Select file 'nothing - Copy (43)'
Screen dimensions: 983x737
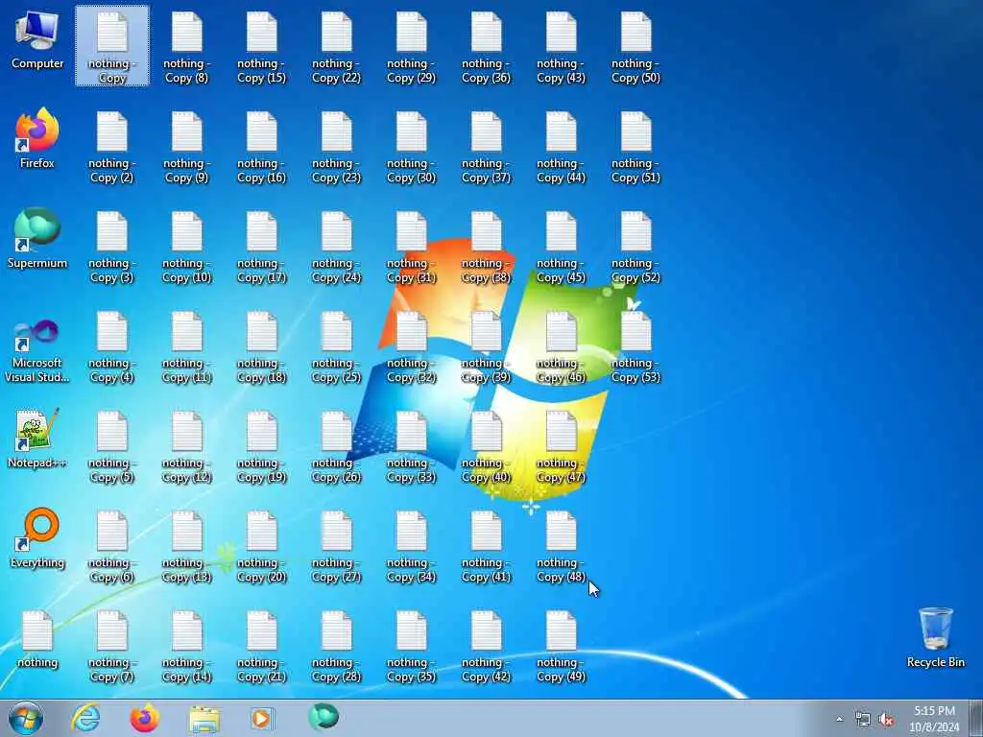pos(561,48)
